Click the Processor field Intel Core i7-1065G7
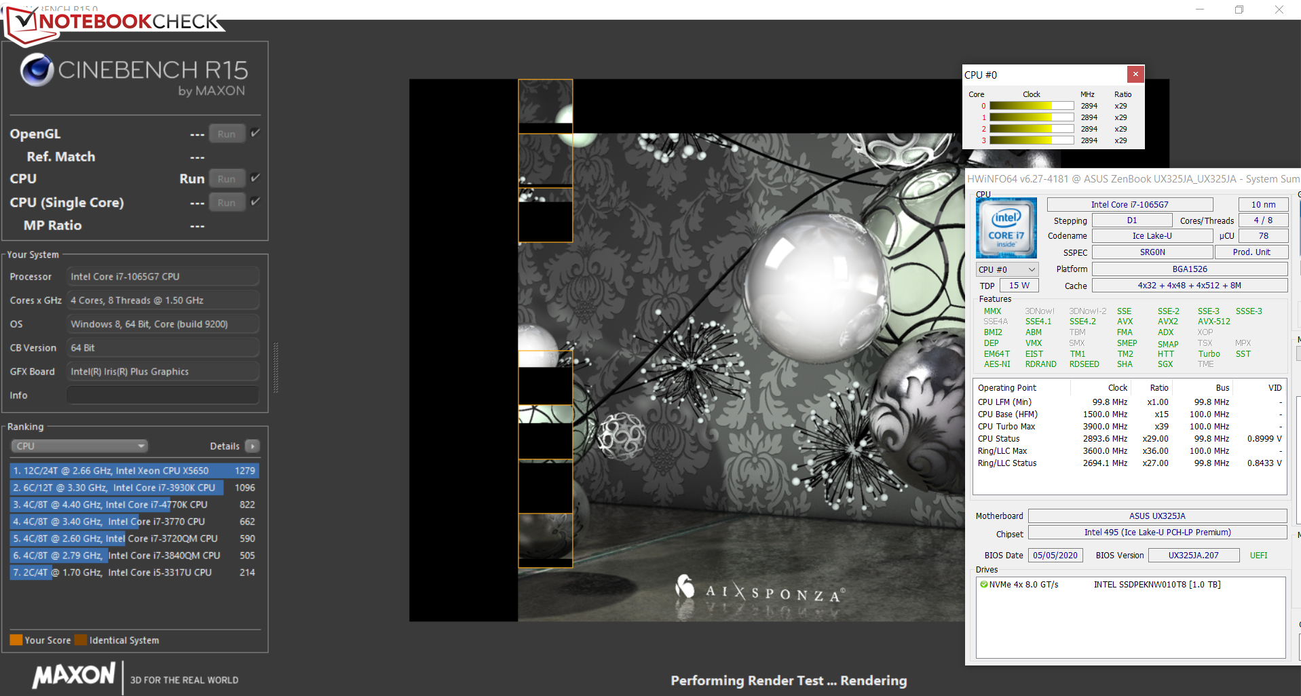Screen dimensions: 1301x696 coord(163,276)
